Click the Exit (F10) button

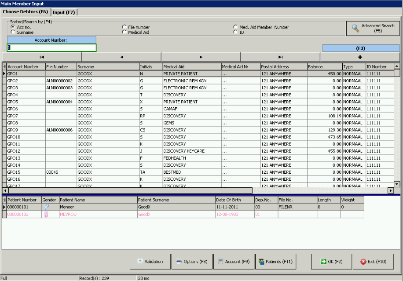[373, 262]
